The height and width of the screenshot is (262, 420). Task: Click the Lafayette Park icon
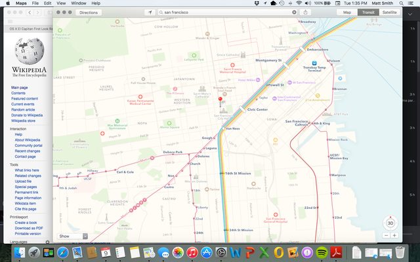point(194,55)
